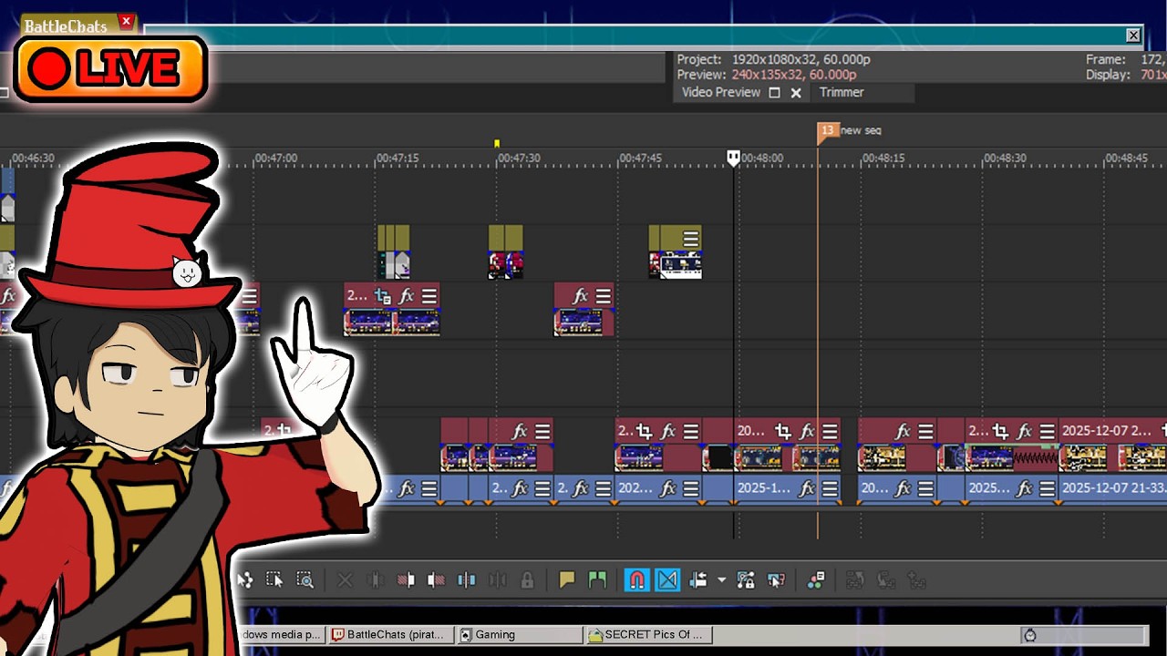The width and height of the screenshot is (1167, 656).
Task: Toggle Auto Ripple button
Action: coord(698,580)
